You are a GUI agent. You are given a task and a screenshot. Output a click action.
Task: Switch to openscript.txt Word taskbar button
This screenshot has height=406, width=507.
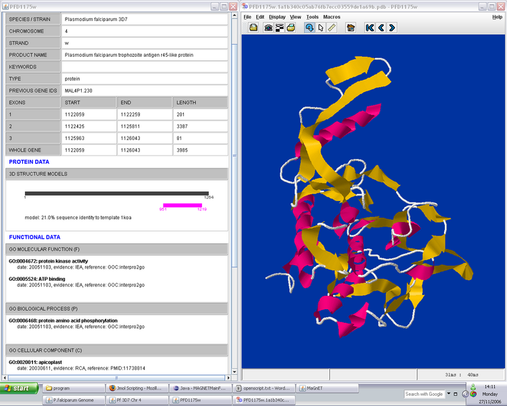tap(264, 388)
